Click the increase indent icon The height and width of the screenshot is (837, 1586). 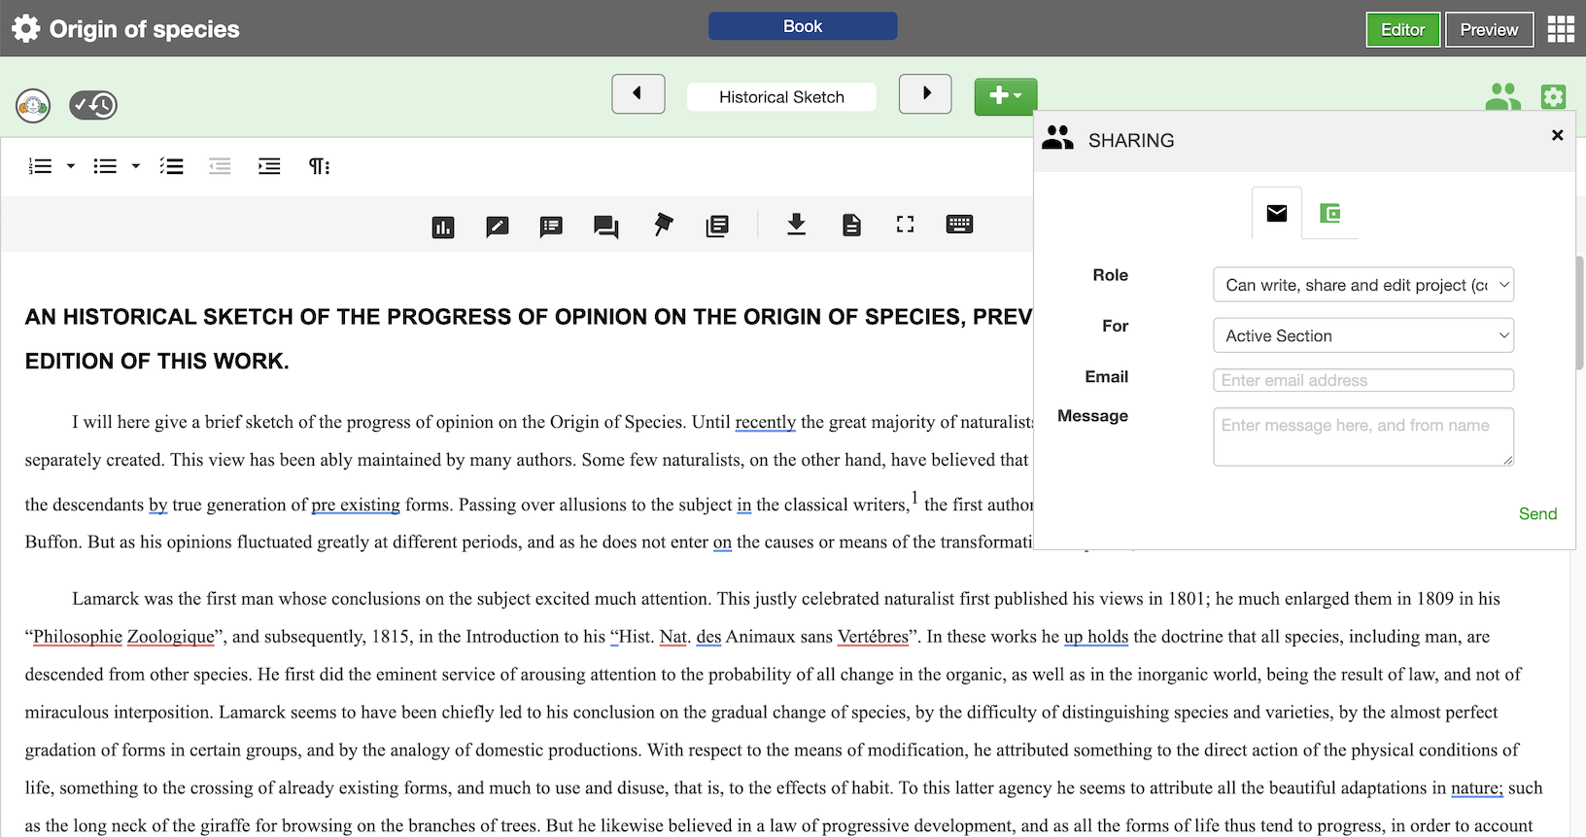coord(269,166)
